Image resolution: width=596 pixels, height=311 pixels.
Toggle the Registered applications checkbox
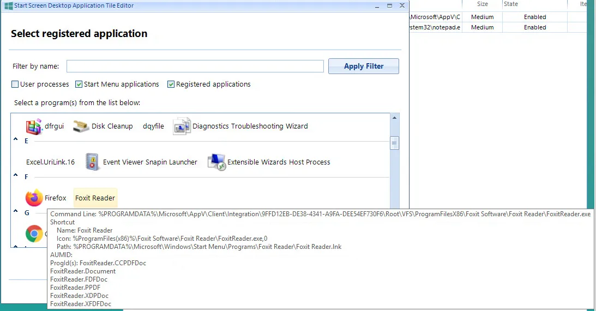tap(171, 84)
